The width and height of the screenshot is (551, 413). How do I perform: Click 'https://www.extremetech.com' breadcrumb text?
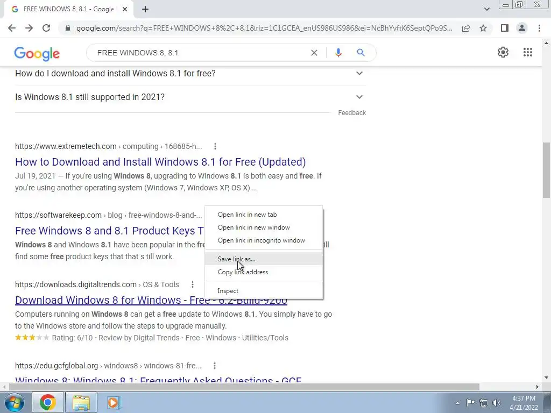click(66, 146)
